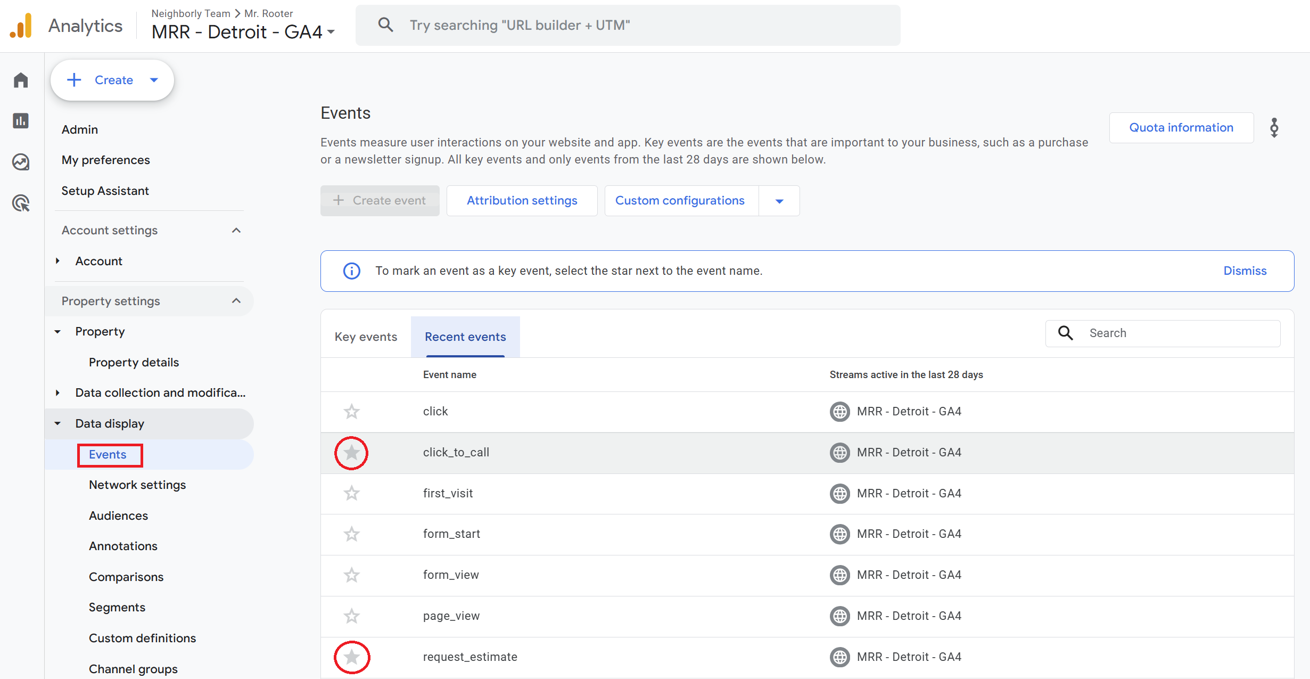The height and width of the screenshot is (679, 1310).
Task: Open the MRR - Detroit - GA4 property selector
Action: [x=243, y=32]
